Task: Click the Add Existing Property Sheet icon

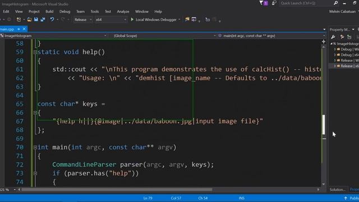Action: click(349, 37)
